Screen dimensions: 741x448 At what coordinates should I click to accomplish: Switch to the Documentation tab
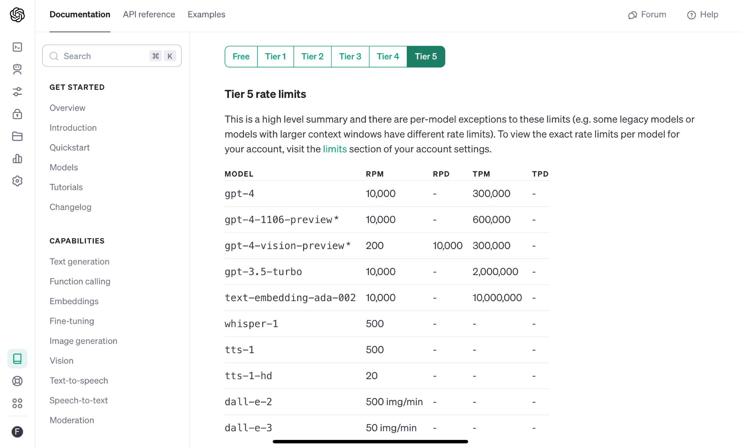pyautogui.click(x=80, y=15)
